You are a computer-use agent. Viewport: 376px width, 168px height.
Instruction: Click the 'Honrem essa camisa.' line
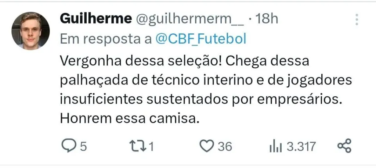click(129, 119)
